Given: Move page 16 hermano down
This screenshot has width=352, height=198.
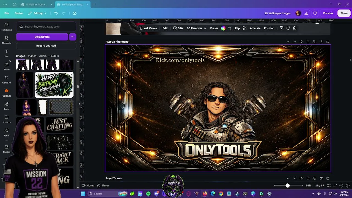Looking at the screenshot, I should click(295, 42).
